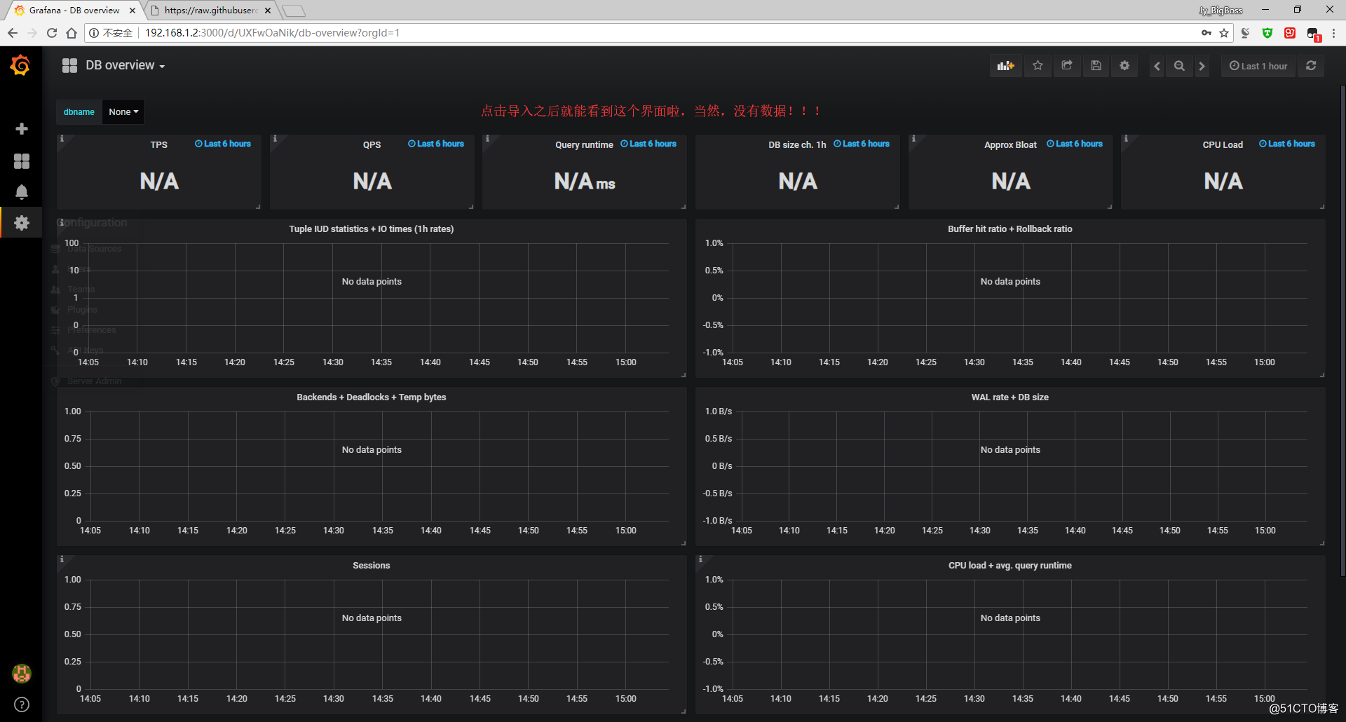Refresh the dashboard

click(1311, 66)
